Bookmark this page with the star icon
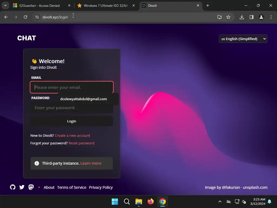This screenshot has height=208, width=277. 228,17
